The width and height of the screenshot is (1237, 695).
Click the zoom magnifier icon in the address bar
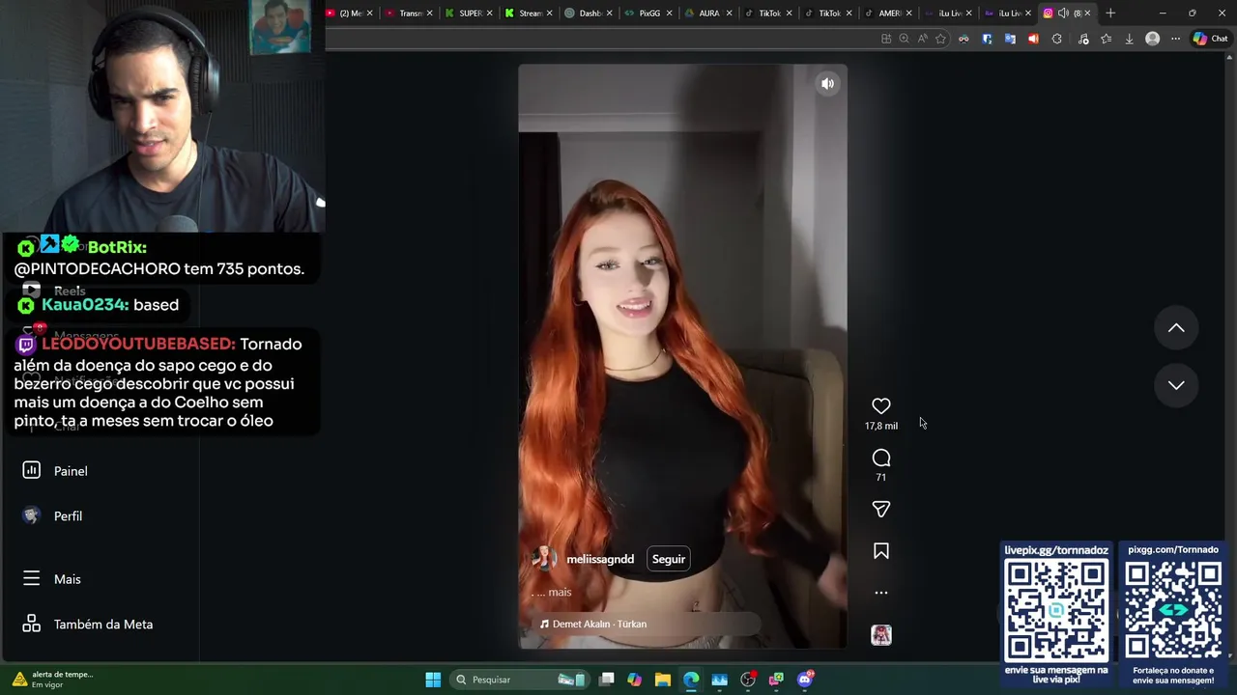tap(904, 39)
